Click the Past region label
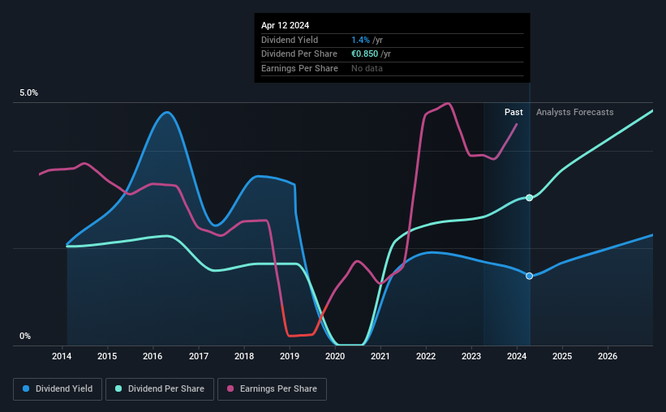666x412 pixels. tap(513, 112)
